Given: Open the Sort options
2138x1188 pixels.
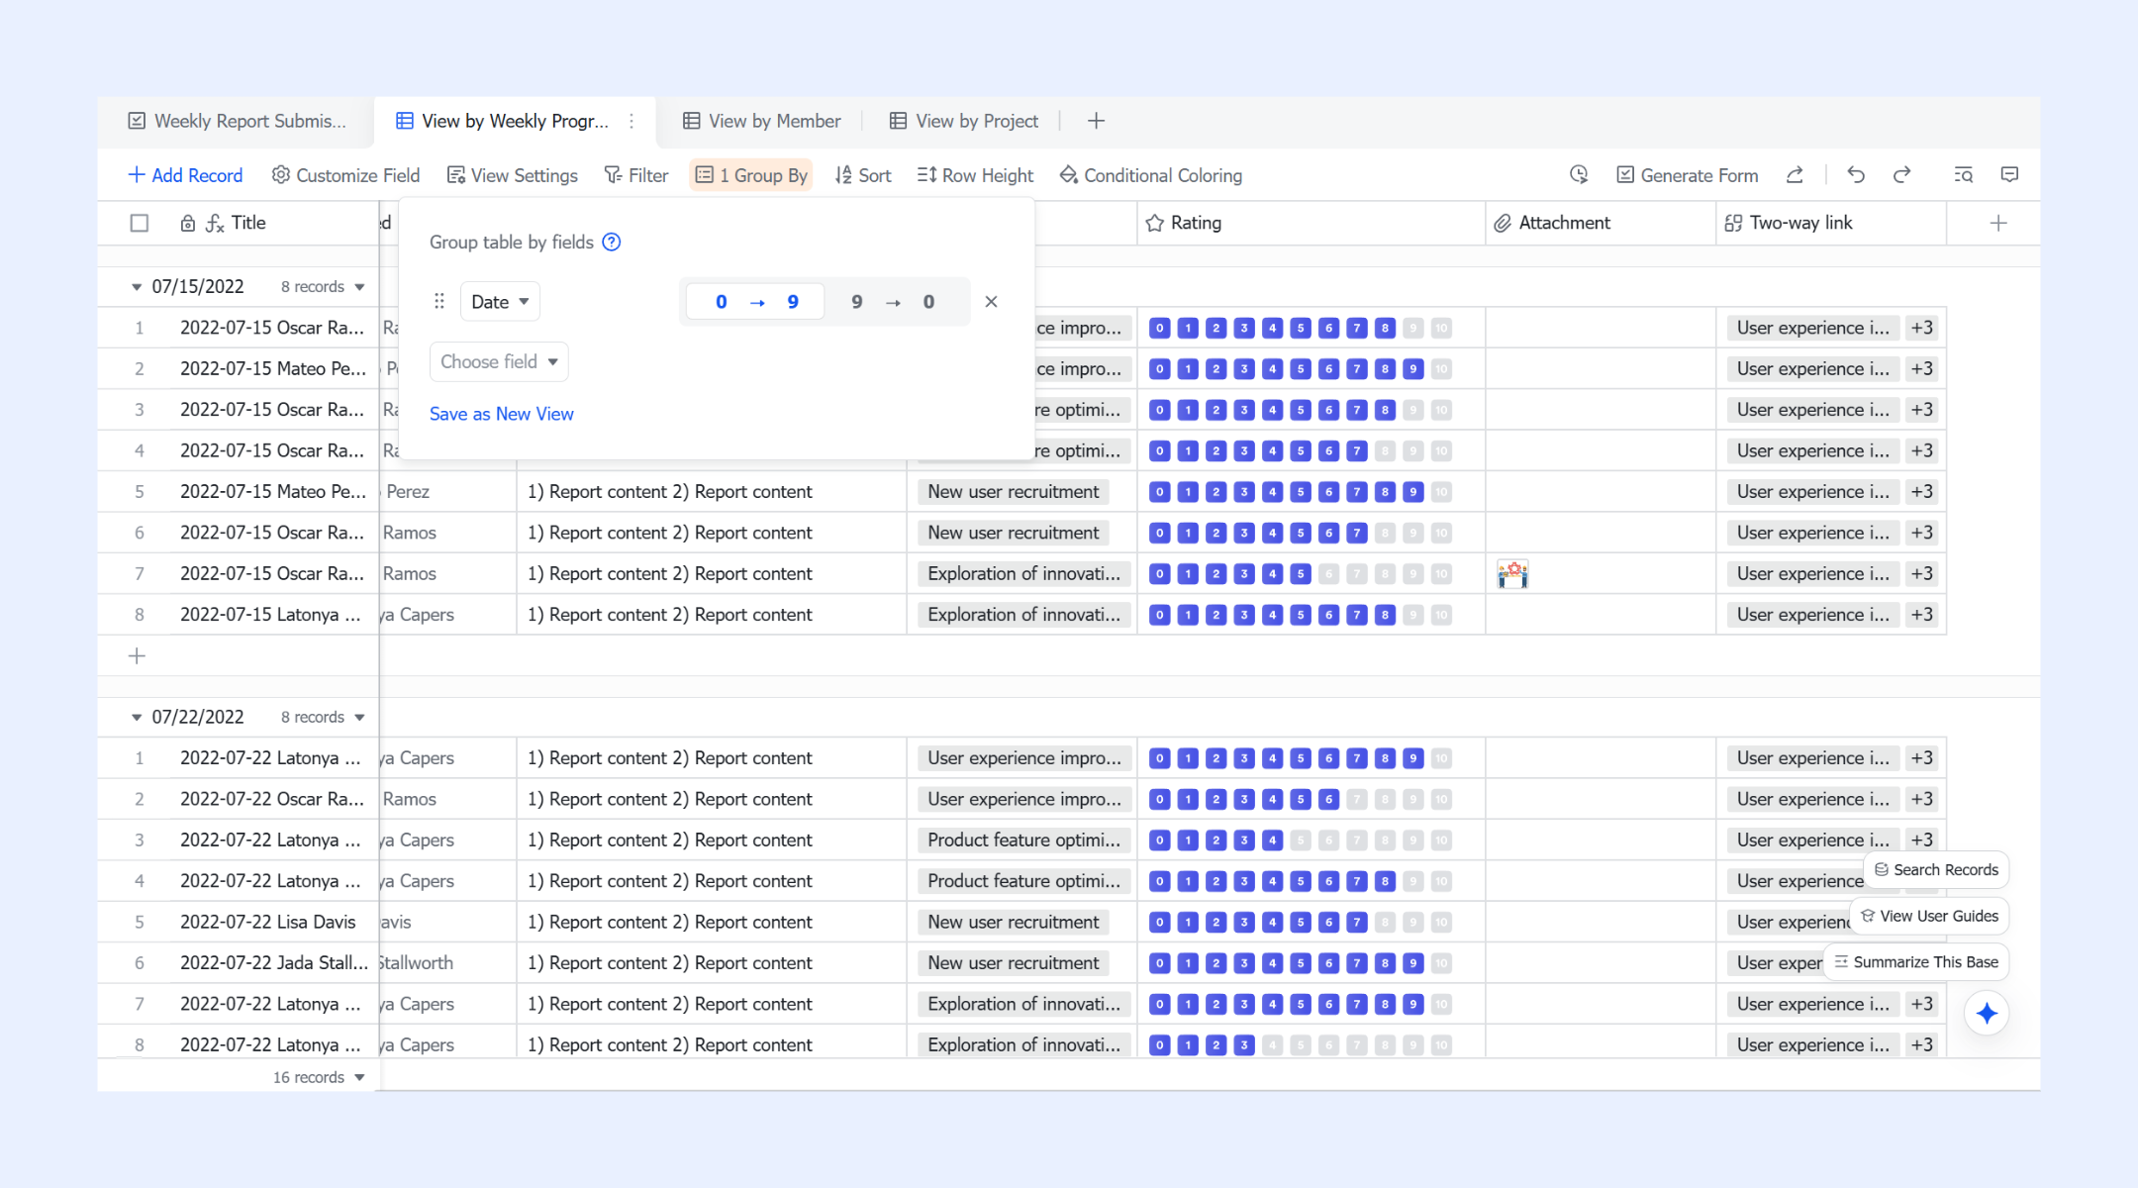Looking at the screenshot, I should (863, 175).
